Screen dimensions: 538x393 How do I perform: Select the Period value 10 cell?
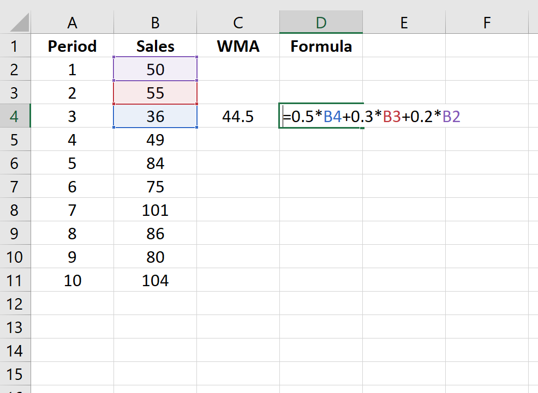pyautogui.click(x=72, y=280)
